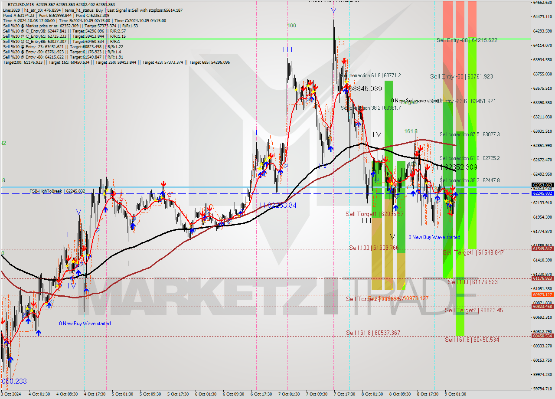Click the 62352.309 price annotation
The width and height of the screenshot is (555, 399).
coord(461,167)
